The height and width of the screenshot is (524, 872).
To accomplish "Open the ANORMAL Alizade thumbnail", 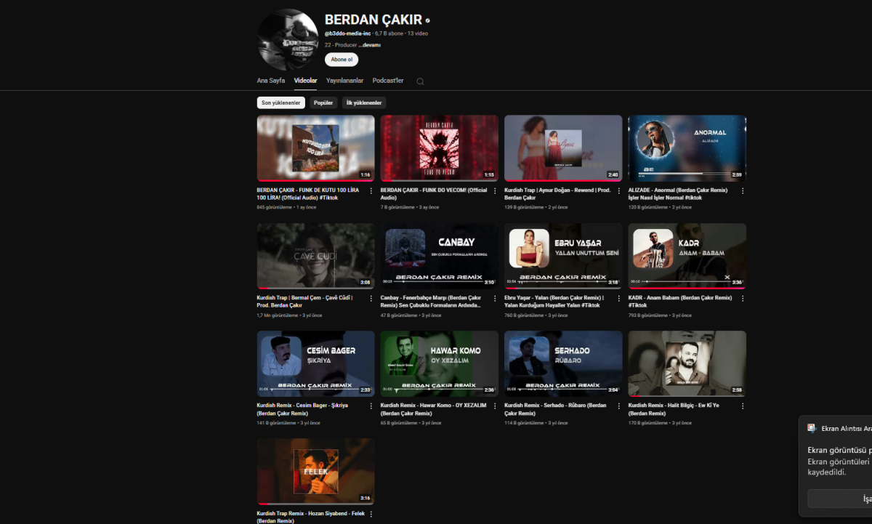I will (x=687, y=148).
